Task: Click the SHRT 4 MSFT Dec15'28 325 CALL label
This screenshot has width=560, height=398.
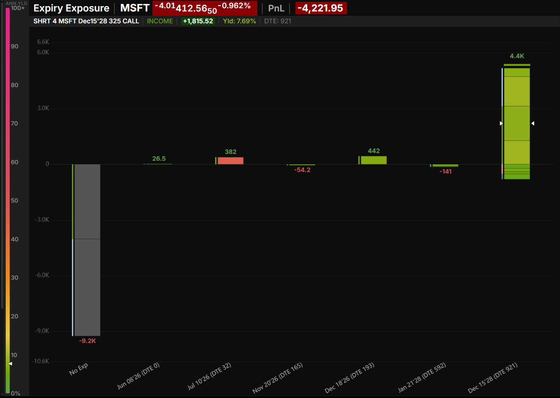Action: [x=86, y=21]
